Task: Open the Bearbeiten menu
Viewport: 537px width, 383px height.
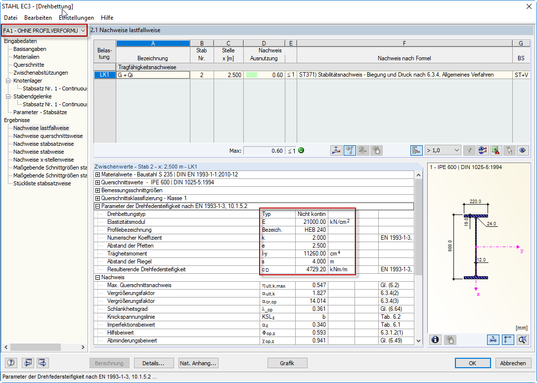Action: point(38,18)
